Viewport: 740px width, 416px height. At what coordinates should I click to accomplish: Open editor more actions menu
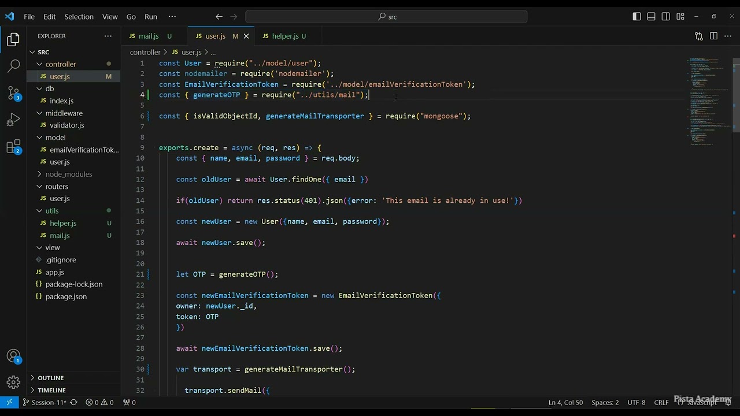(x=727, y=36)
